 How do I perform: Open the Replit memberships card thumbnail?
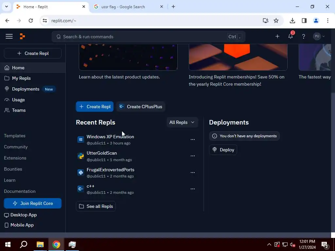point(238,57)
